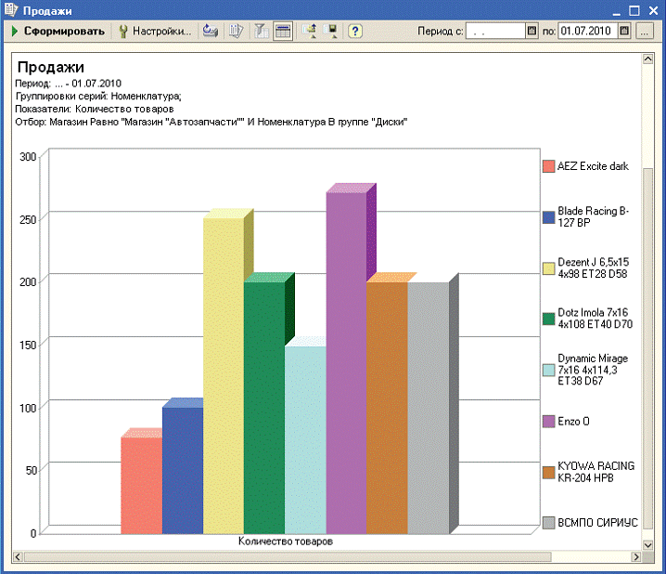The image size is (666, 574).
Task: Click the filter funnel toolbar icon
Action: coord(262,31)
